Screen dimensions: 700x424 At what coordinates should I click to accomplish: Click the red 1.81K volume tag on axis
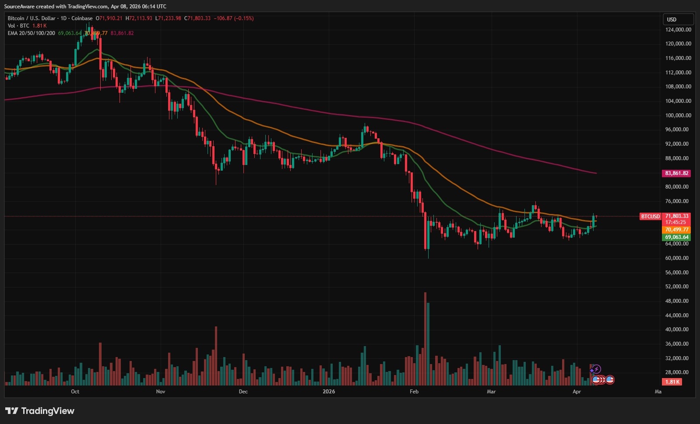pyautogui.click(x=672, y=382)
